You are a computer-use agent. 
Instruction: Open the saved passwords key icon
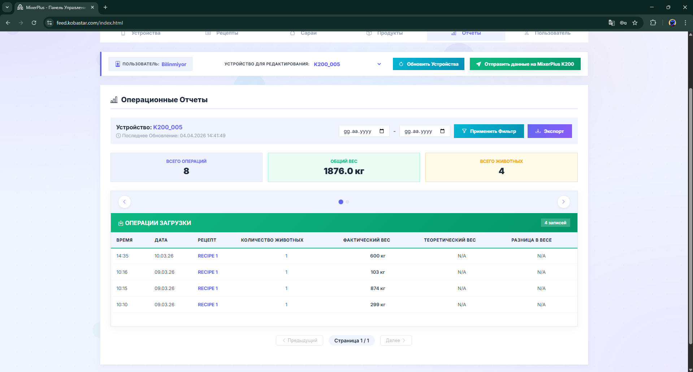click(x=623, y=23)
